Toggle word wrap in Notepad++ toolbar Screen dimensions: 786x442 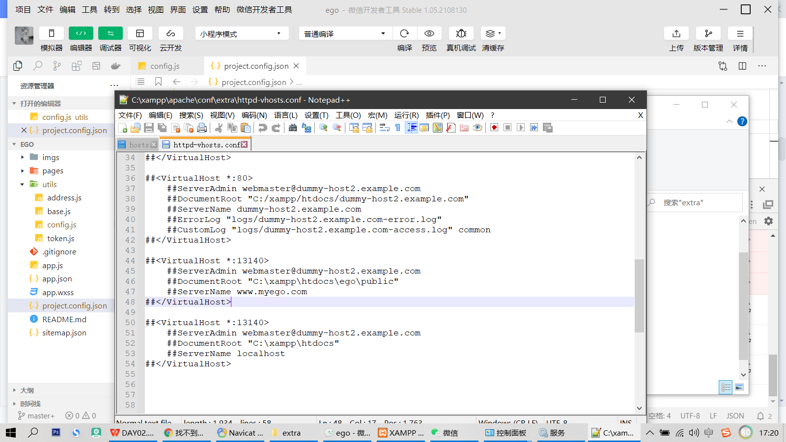coord(384,128)
